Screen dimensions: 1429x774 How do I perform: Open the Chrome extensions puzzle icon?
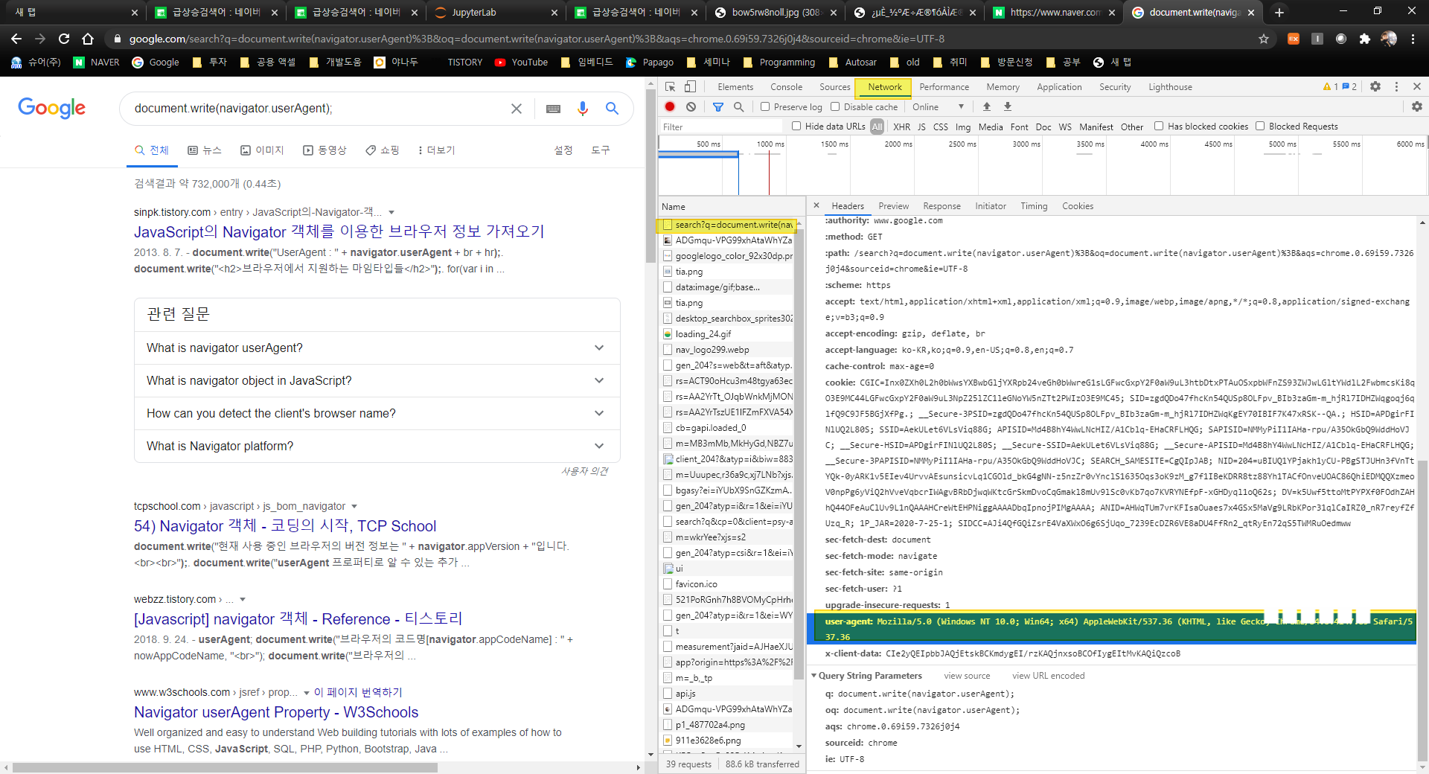[1364, 39]
